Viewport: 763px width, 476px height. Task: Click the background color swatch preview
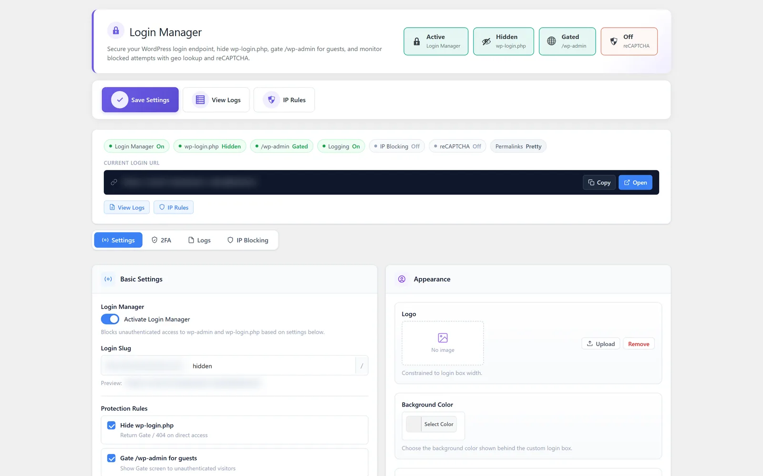click(x=413, y=424)
